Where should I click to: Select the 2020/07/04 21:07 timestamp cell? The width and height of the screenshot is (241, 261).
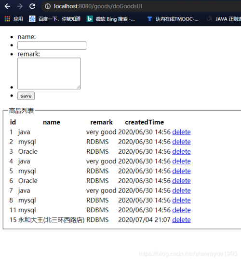pyautogui.click(x=145, y=220)
